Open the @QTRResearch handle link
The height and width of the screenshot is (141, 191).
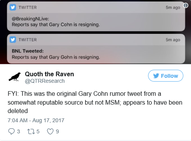point(45,81)
